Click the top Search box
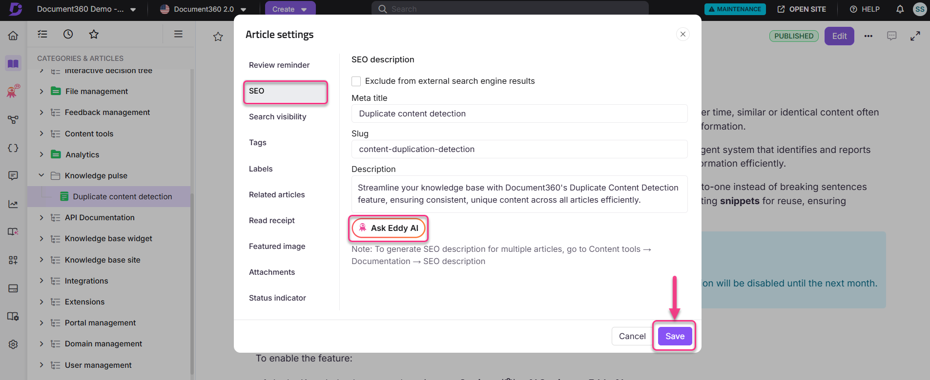Screen dimensions: 930x380 point(510,9)
